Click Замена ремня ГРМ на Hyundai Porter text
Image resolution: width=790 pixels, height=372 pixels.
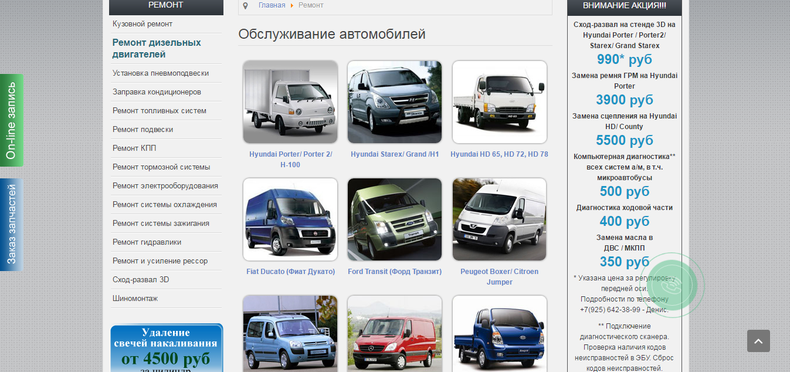click(x=625, y=81)
